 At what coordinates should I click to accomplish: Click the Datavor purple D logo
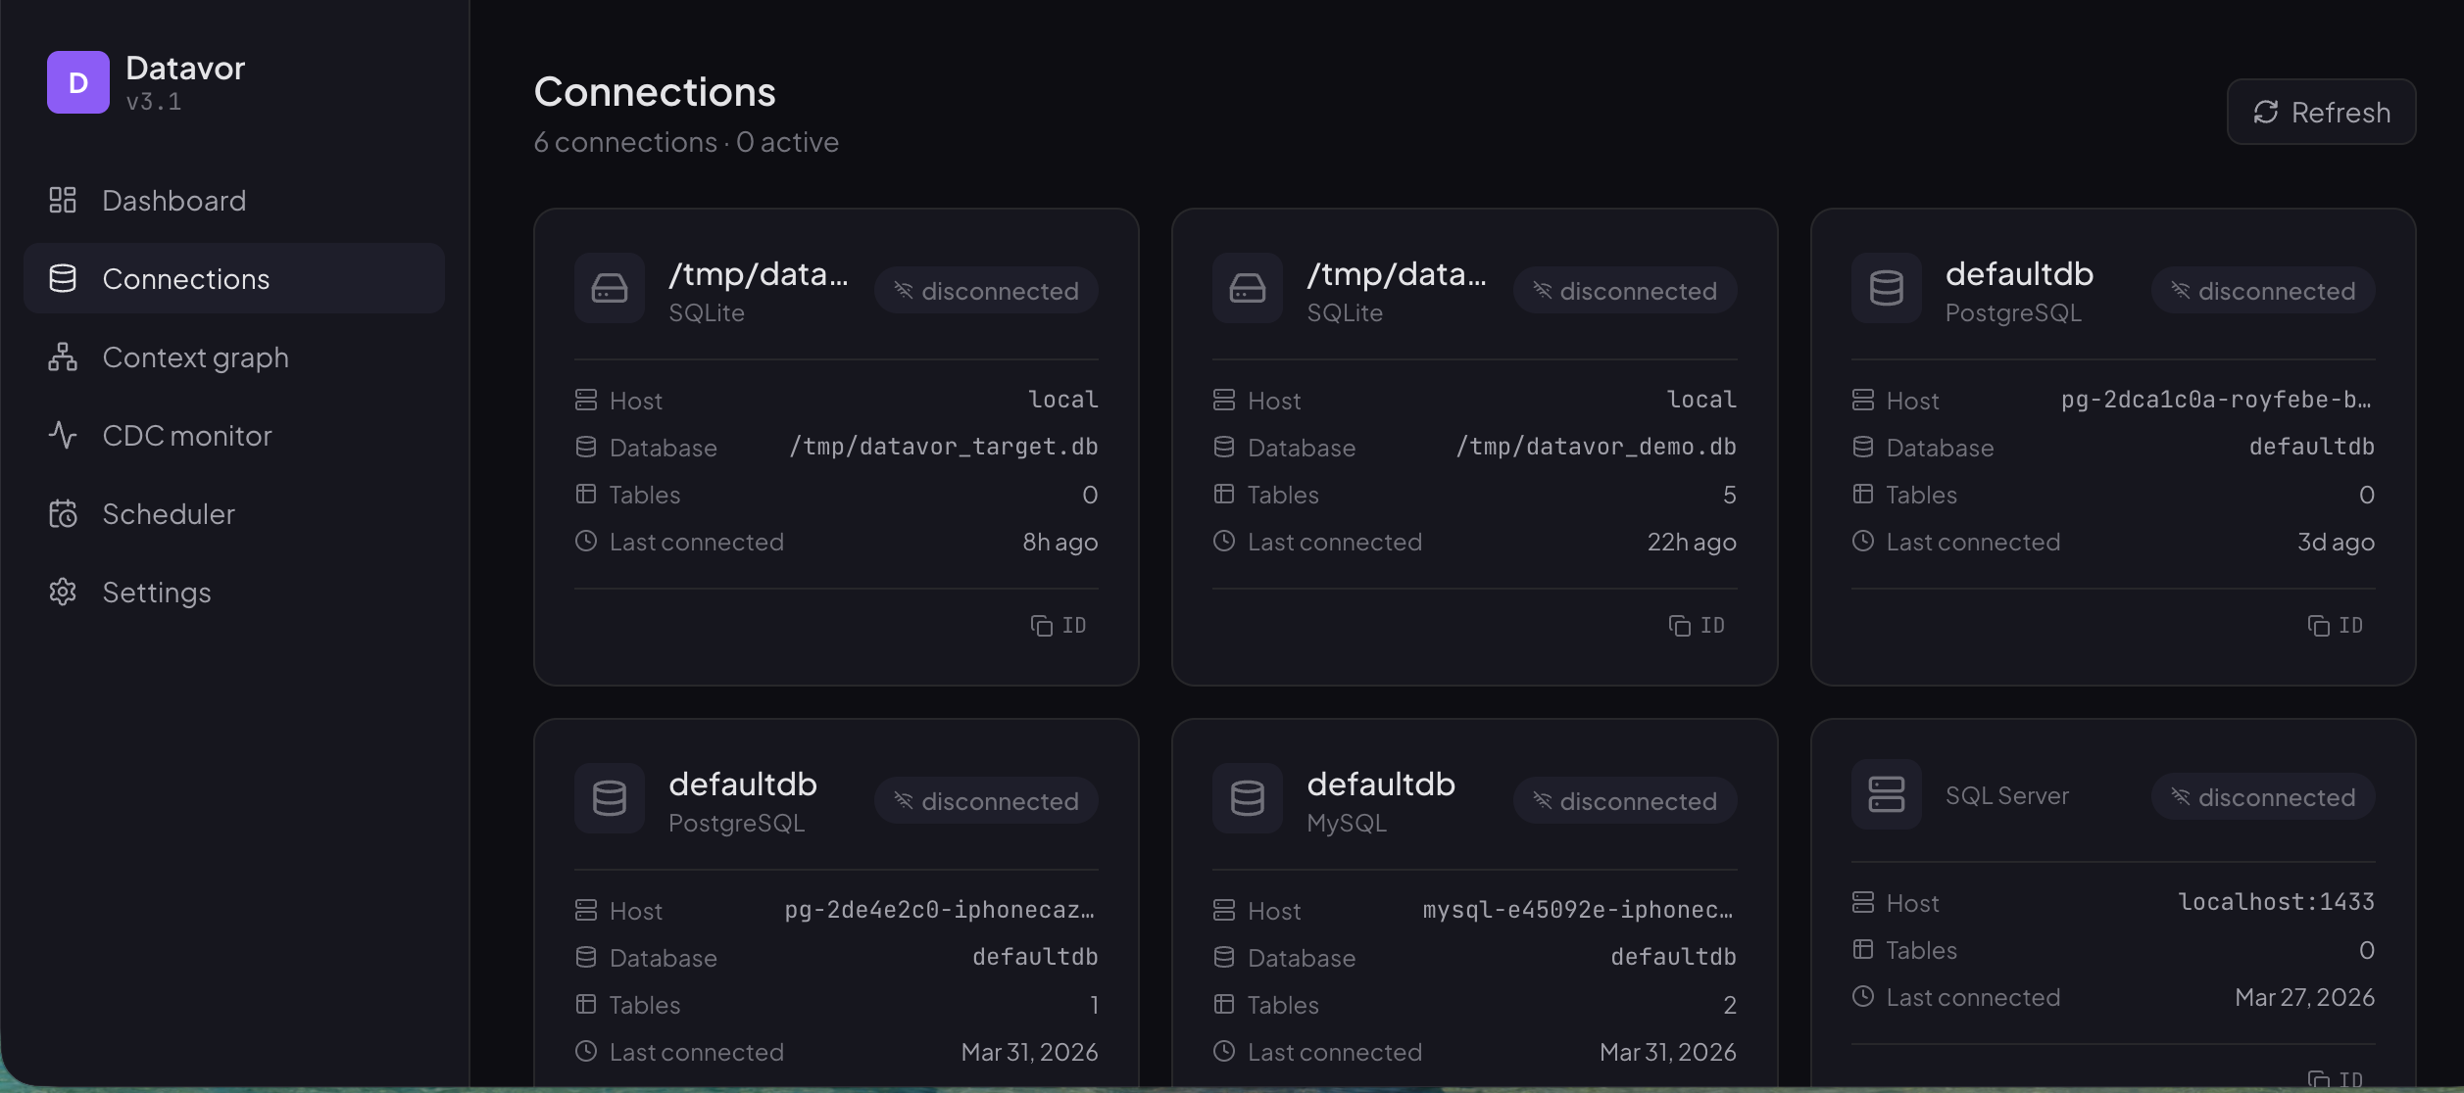(x=78, y=82)
